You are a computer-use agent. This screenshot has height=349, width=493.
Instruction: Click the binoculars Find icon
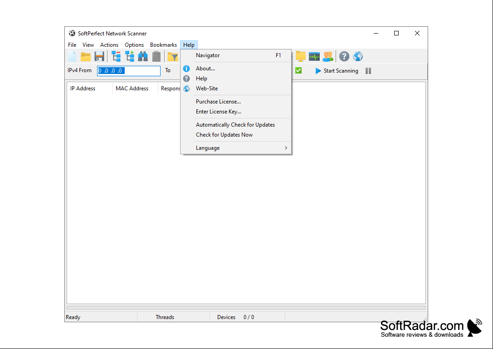point(143,56)
